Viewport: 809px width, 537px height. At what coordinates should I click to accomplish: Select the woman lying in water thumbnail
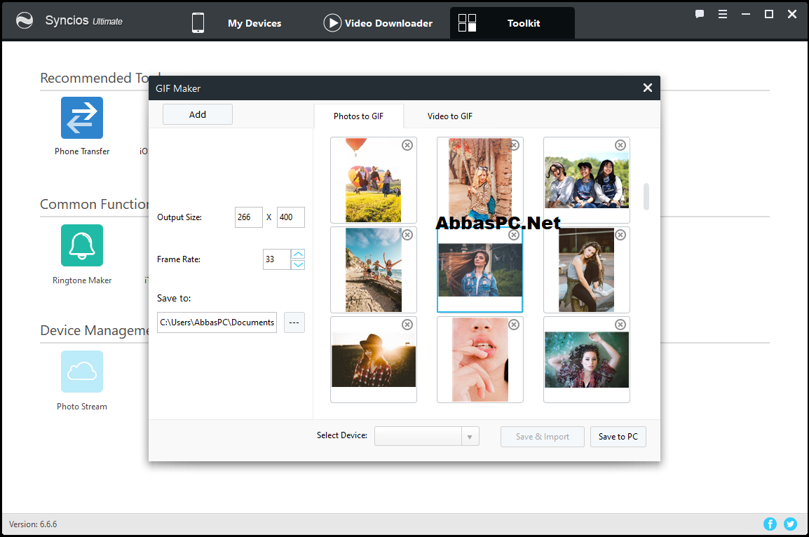pos(587,360)
